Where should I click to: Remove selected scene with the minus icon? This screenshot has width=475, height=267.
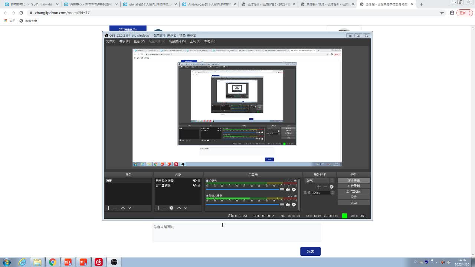point(115,208)
